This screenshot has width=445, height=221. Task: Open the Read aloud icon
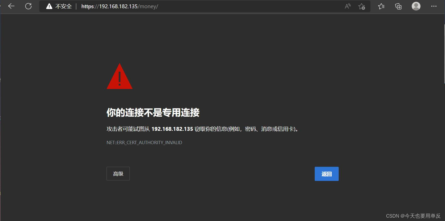tap(348, 6)
